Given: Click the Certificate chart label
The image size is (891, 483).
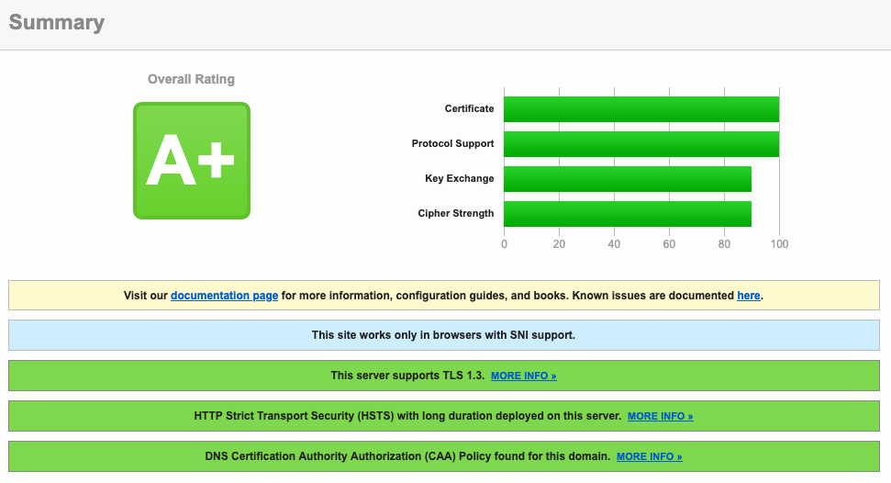Looking at the screenshot, I should pyautogui.click(x=469, y=109).
